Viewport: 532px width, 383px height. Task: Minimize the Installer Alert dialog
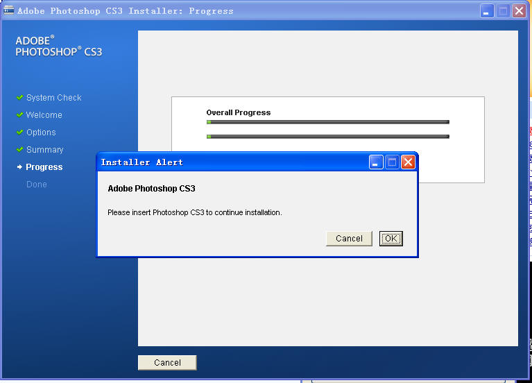(376, 162)
